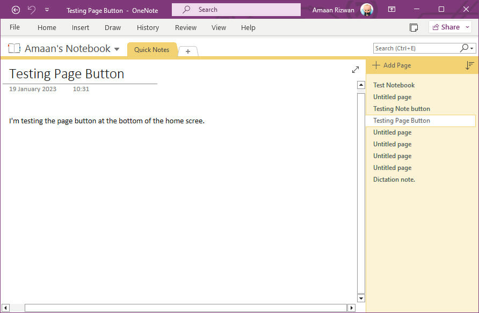The height and width of the screenshot is (313, 479).
Task: Click the horizontal scrollbar right arrow
Action: (x=352, y=308)
